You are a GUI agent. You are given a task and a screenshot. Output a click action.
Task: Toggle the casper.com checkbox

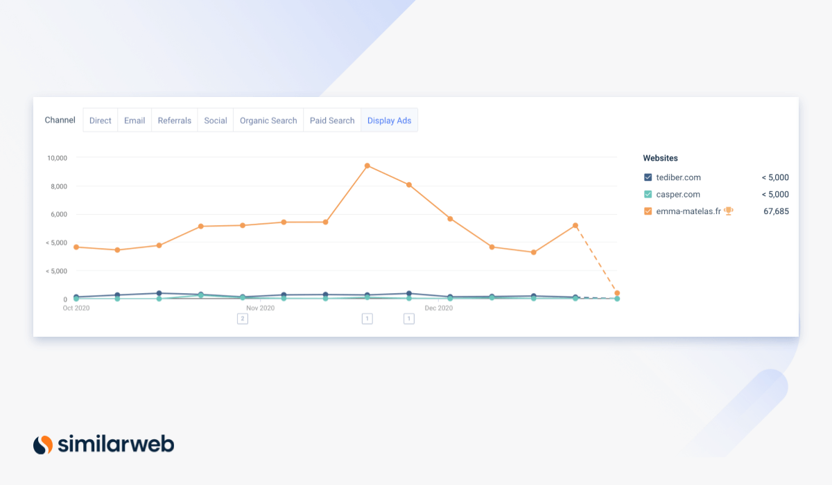tap(648, 195)
